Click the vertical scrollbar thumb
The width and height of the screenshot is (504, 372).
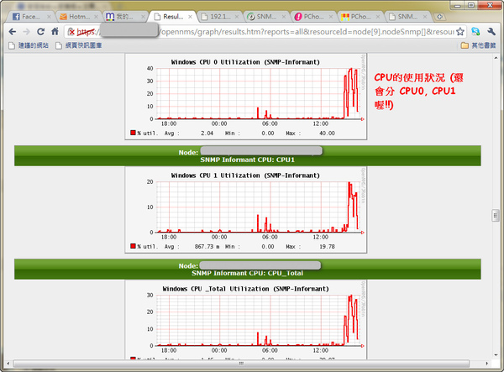(x=496, y=216)
